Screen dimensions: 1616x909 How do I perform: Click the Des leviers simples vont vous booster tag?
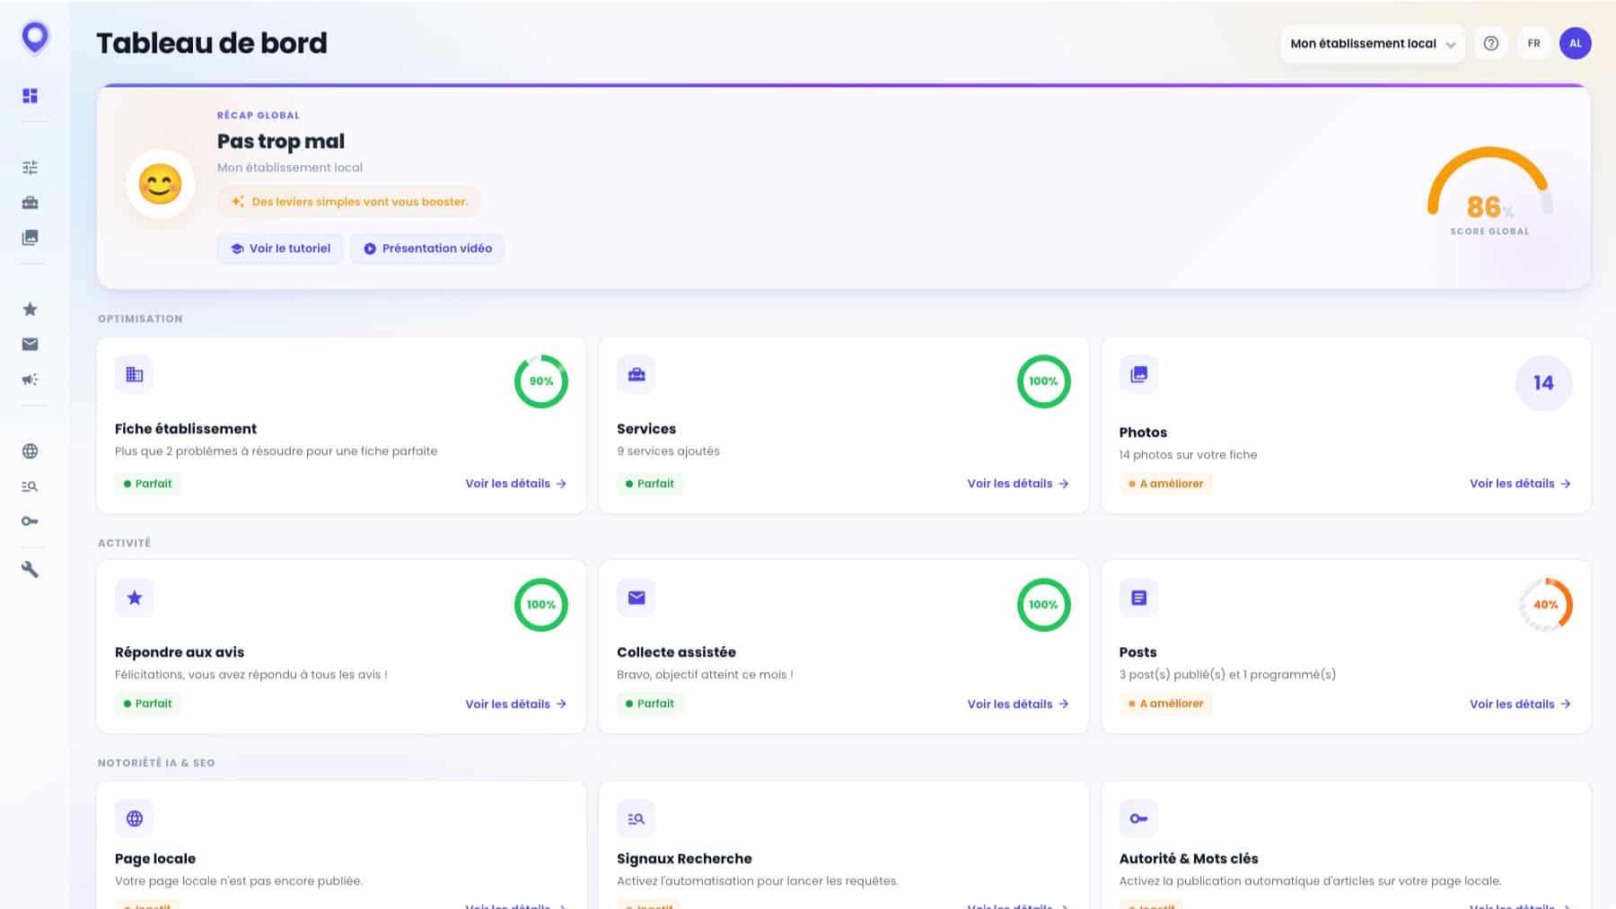click(349, 202)
